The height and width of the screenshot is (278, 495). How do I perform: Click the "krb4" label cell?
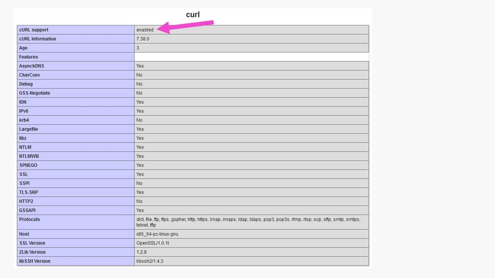[x=76, y=120]
